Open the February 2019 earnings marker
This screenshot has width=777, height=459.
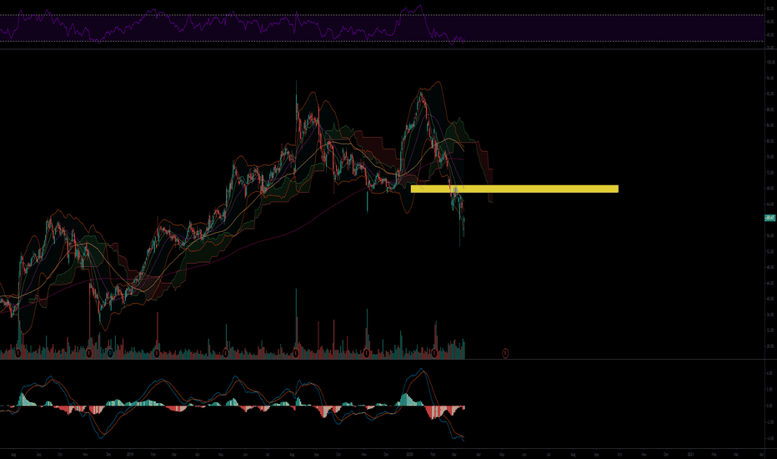click(157, 353)
